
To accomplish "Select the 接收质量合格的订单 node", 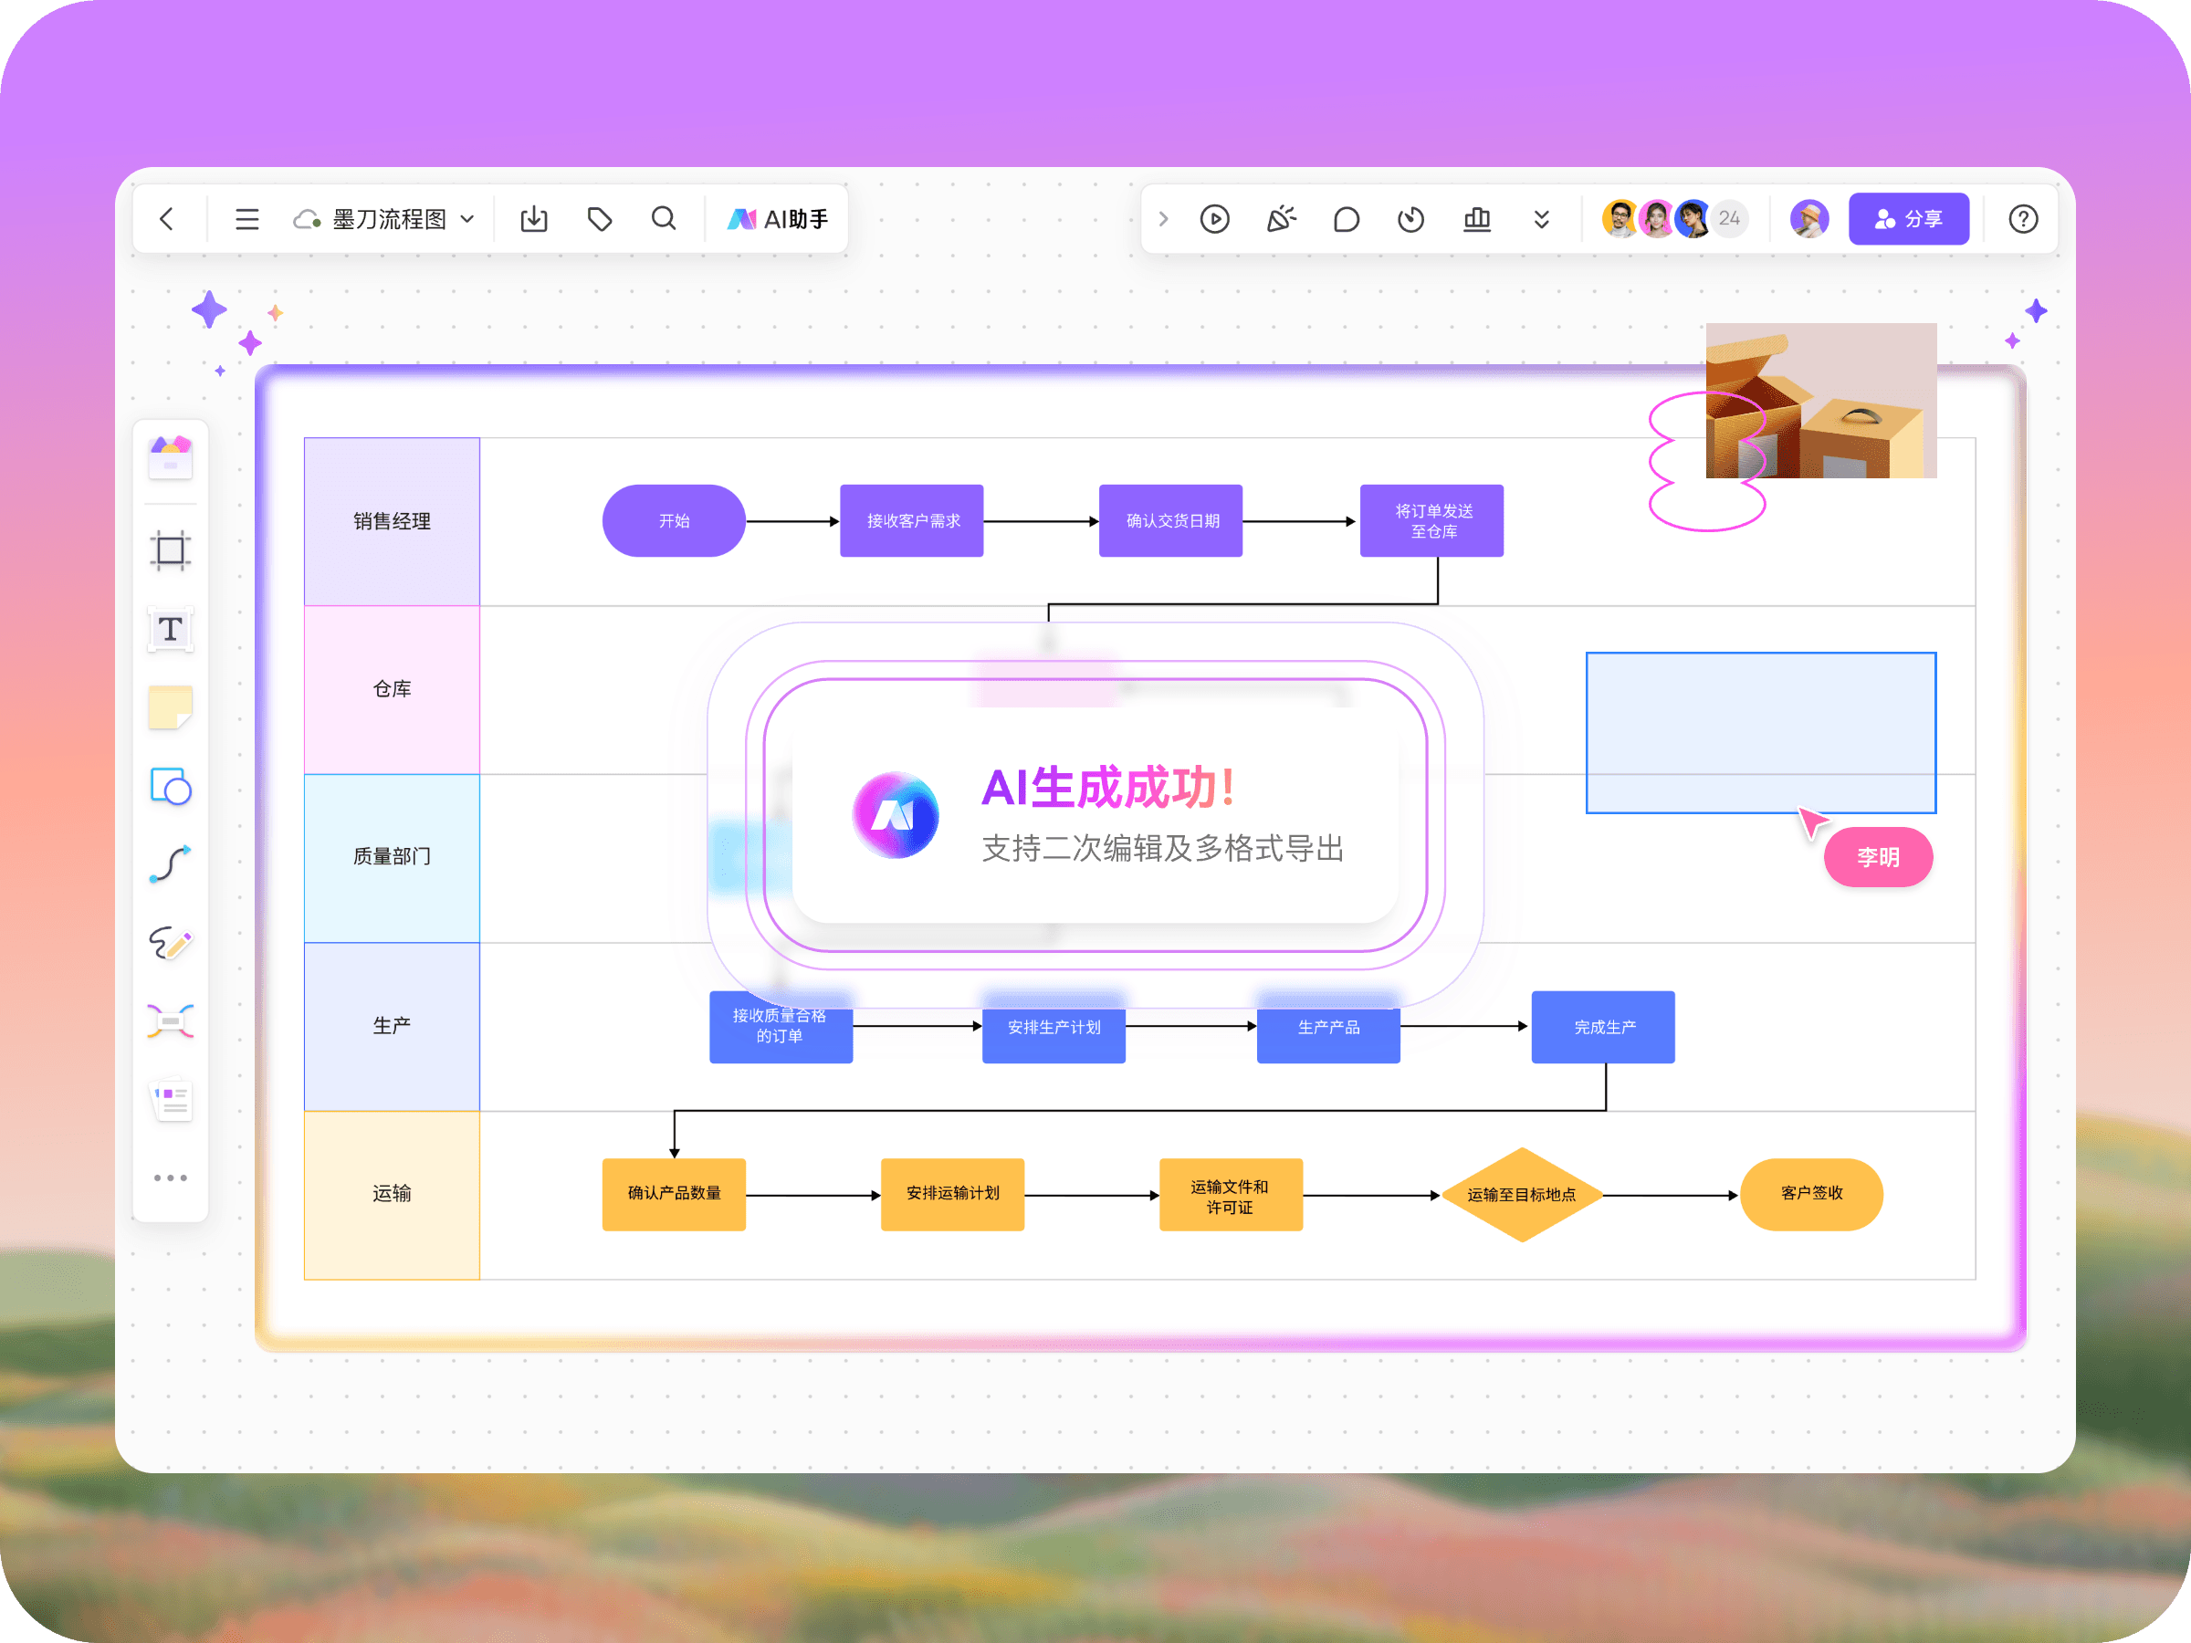I will [781, 1027].
